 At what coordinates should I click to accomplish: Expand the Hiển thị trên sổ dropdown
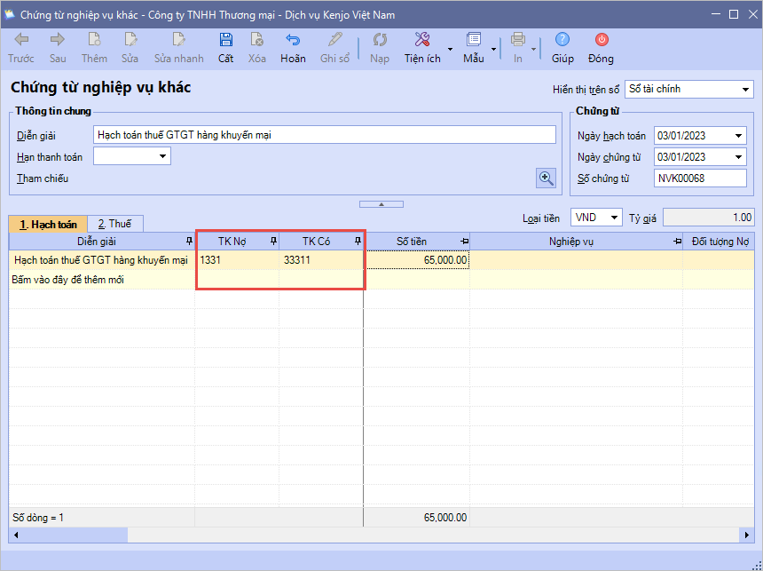[x=744, y=90]
